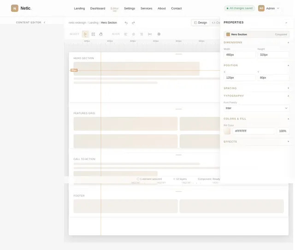Viewport: 295px width, 250px height.
Task: Align selection to the left
Action: [x=126, y=34]
